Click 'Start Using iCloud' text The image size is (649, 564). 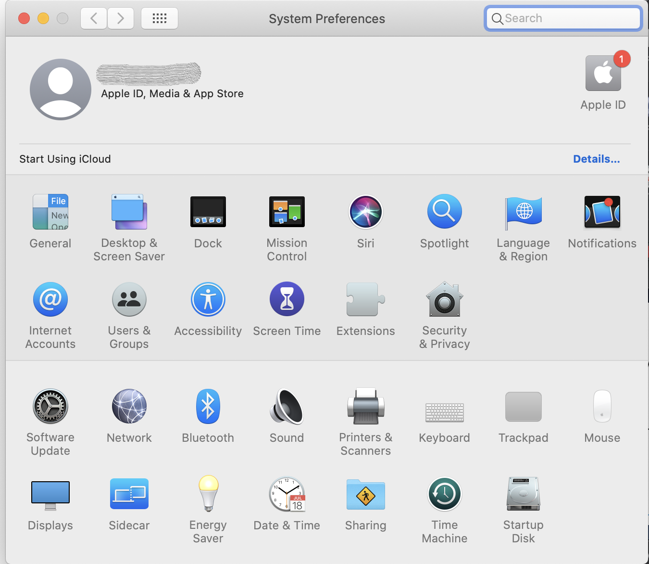[x=65, y=159]
